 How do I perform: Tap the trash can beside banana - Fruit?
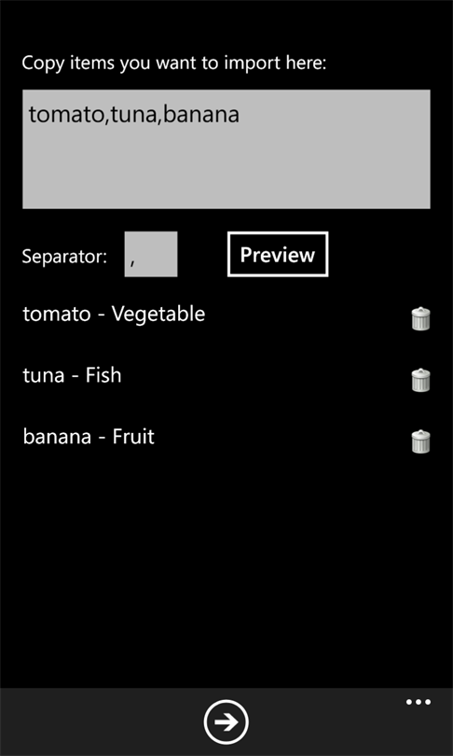click(420, 441)
